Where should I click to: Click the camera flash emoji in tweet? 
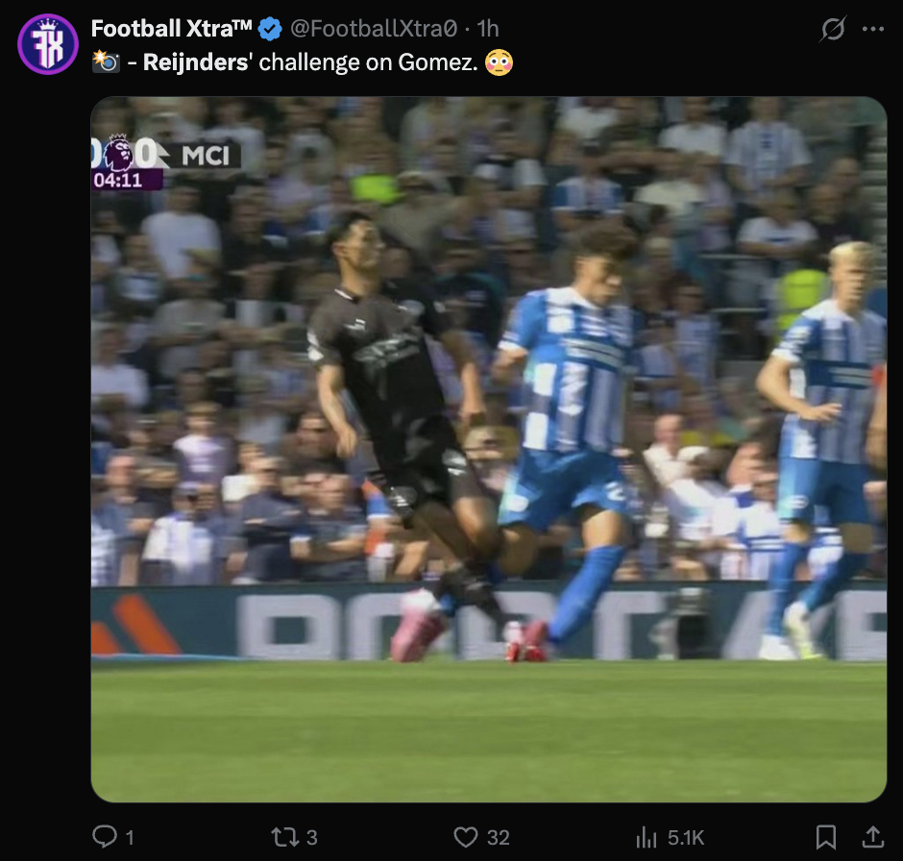105,62
